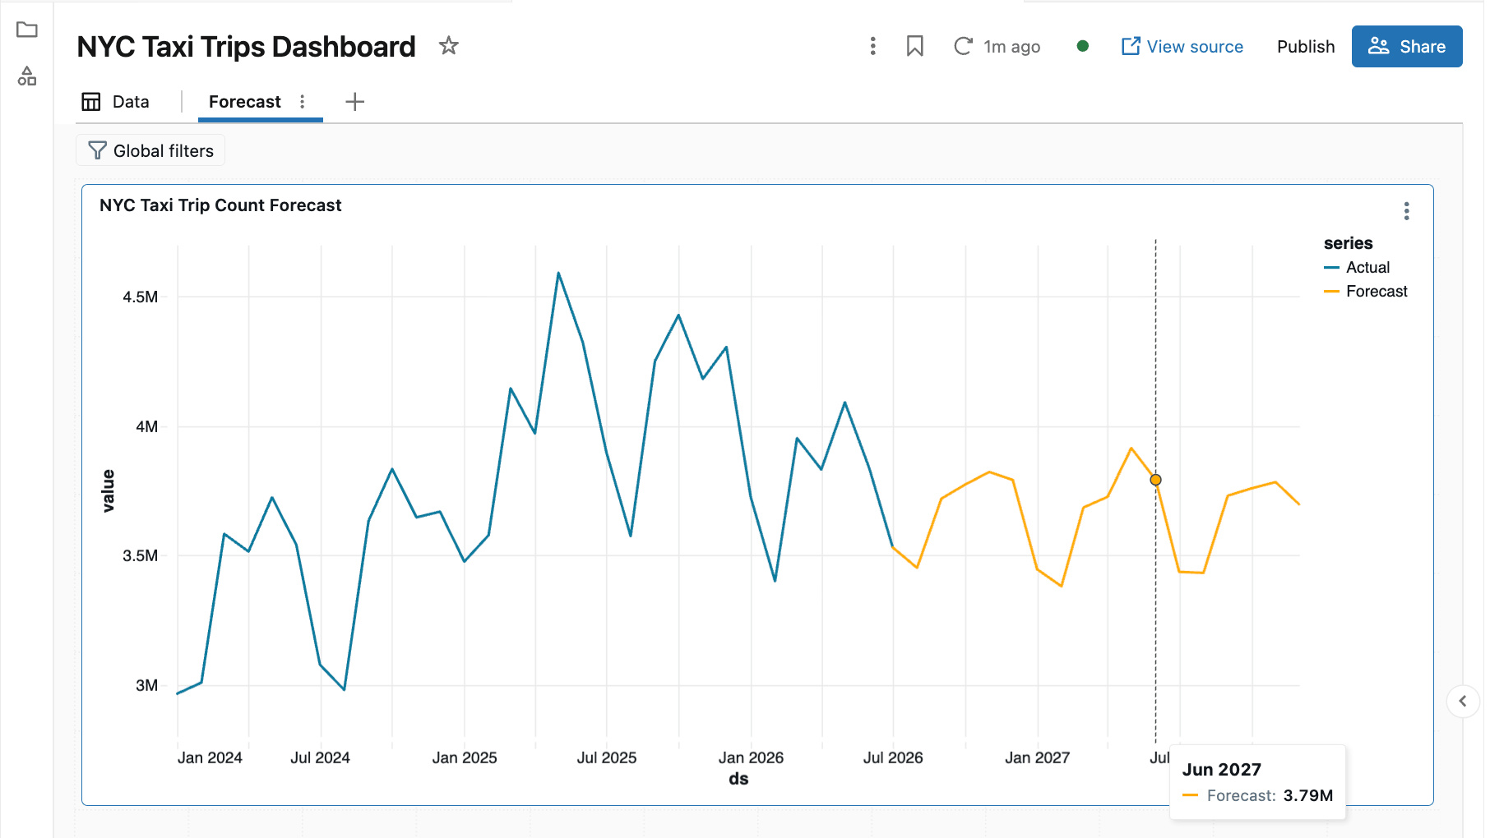This screenshot has height=838, width=1490.
Task: Click the Publish button
Action: click(1306, 46)
